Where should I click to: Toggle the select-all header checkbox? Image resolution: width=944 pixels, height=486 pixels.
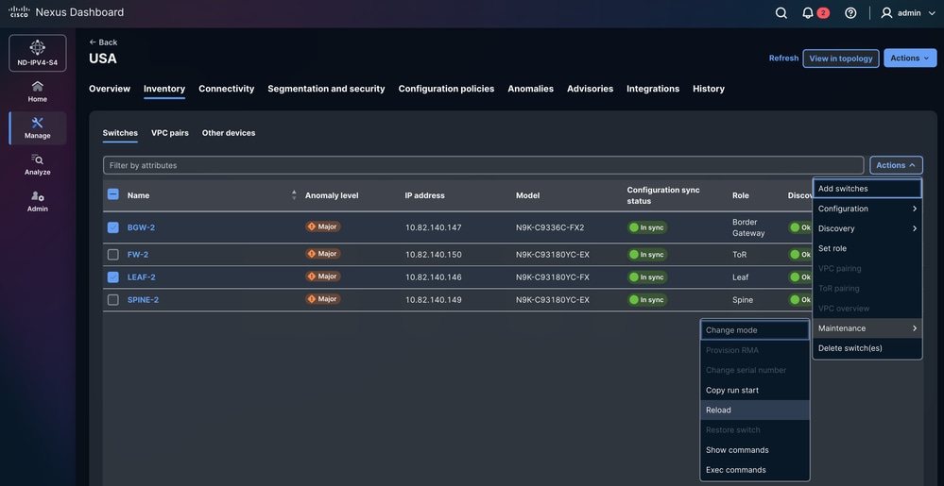click(112, 194)
